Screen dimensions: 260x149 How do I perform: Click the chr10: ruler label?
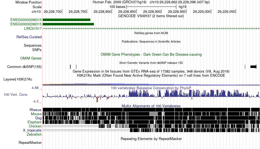(x=37, y=11)
